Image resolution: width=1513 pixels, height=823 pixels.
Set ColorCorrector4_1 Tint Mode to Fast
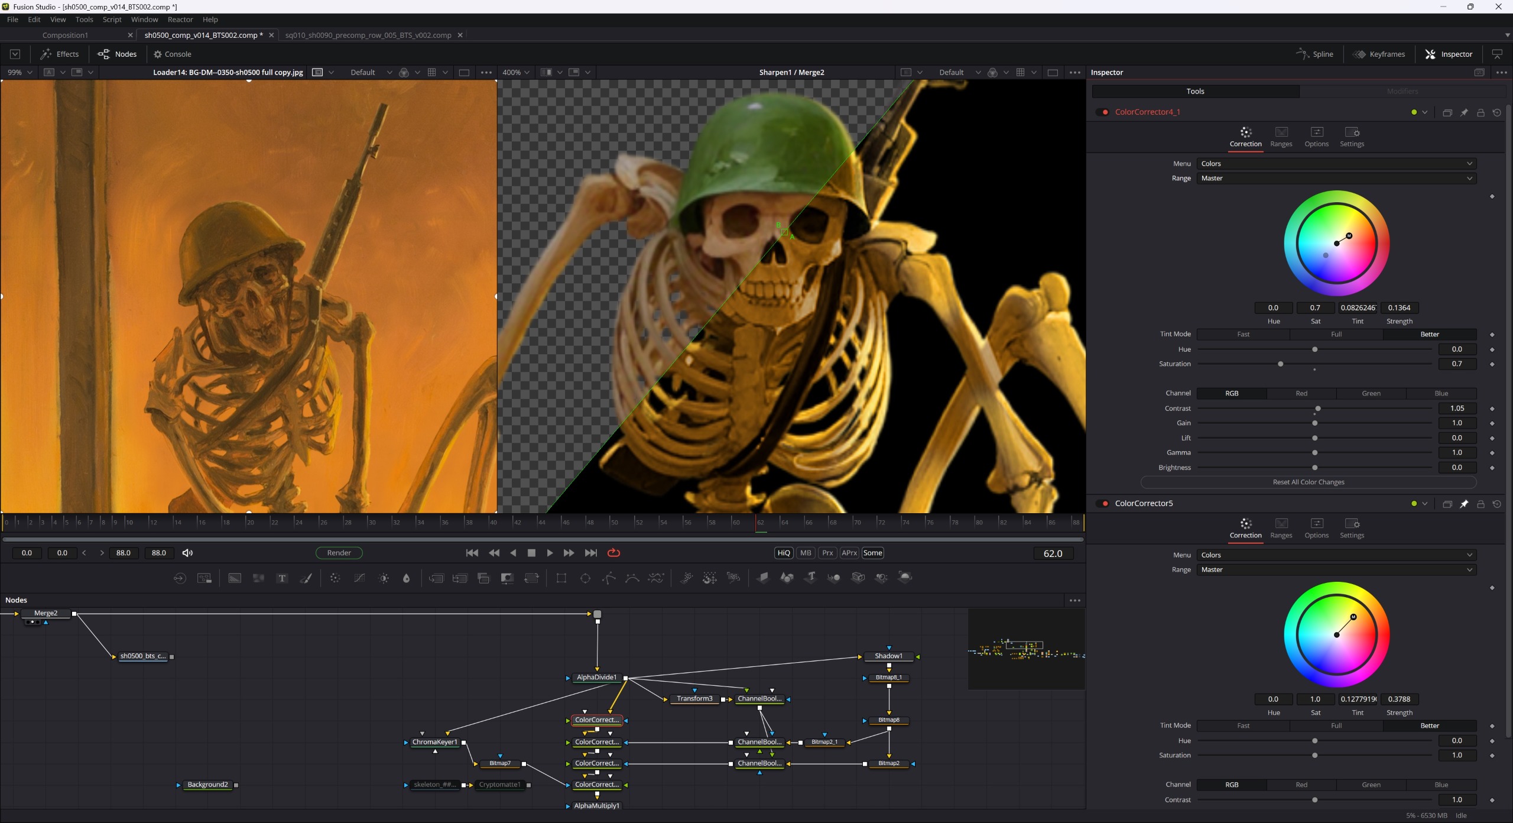[x=1243, y=335]
